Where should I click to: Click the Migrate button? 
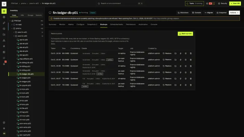click(x=209, y=13)
